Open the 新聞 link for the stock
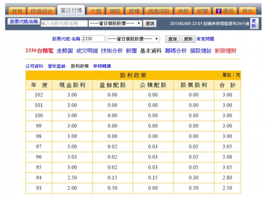The image size is (267, 197). coord(131,51)
